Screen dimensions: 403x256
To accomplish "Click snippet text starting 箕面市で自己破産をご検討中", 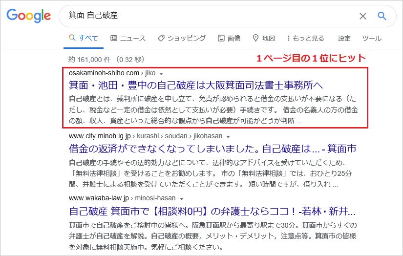I will click(213, 236).
